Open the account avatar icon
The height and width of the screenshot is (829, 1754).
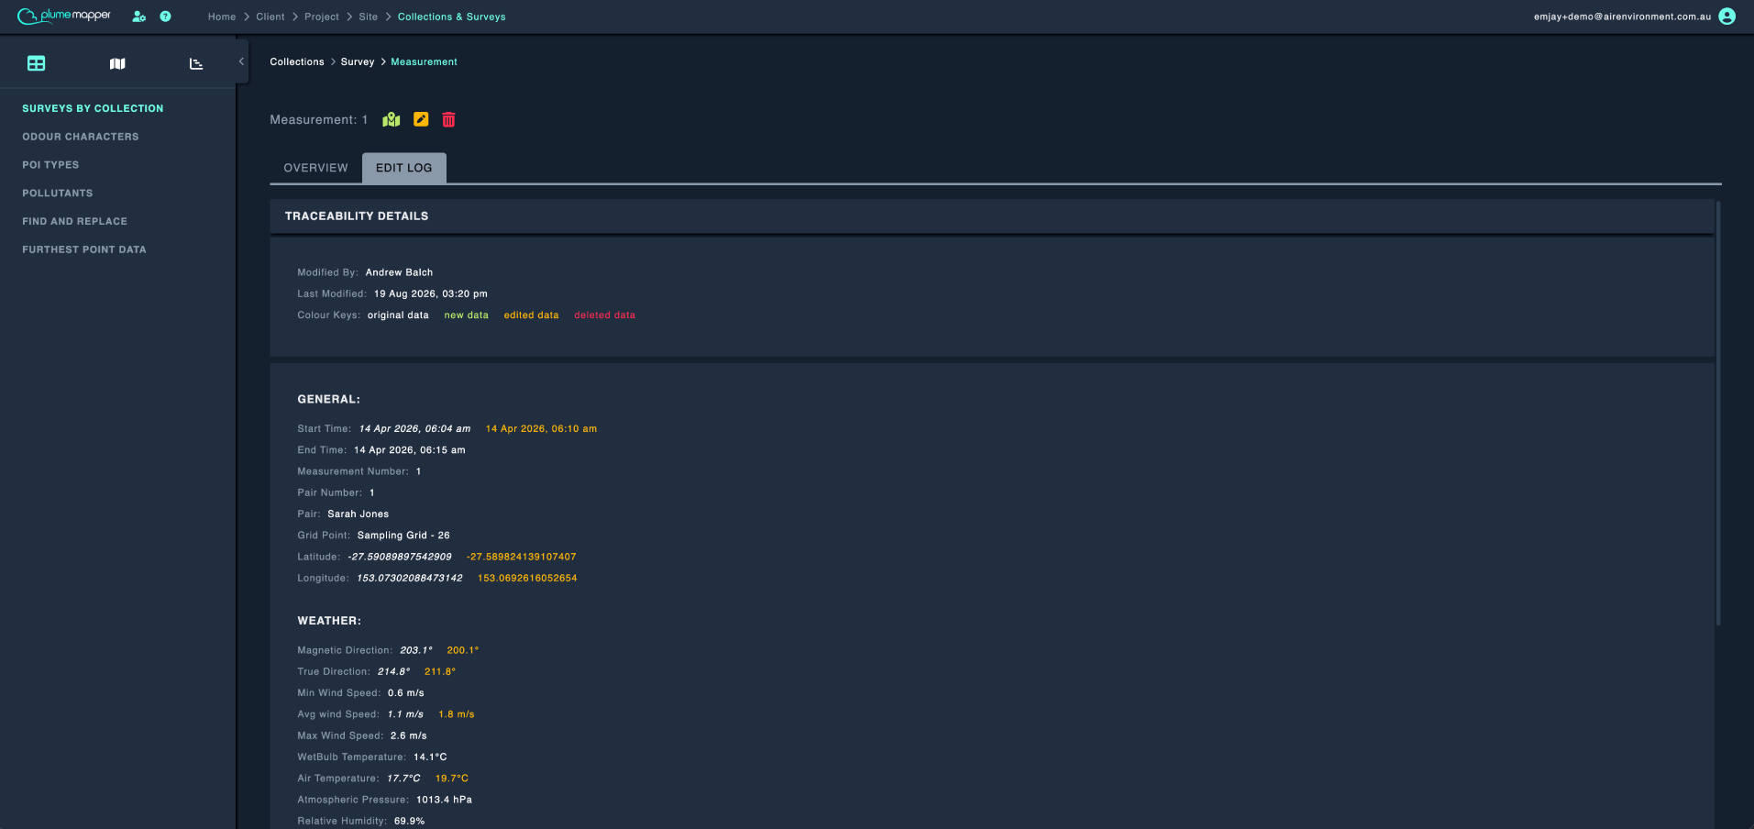(x=1727, y=17)
